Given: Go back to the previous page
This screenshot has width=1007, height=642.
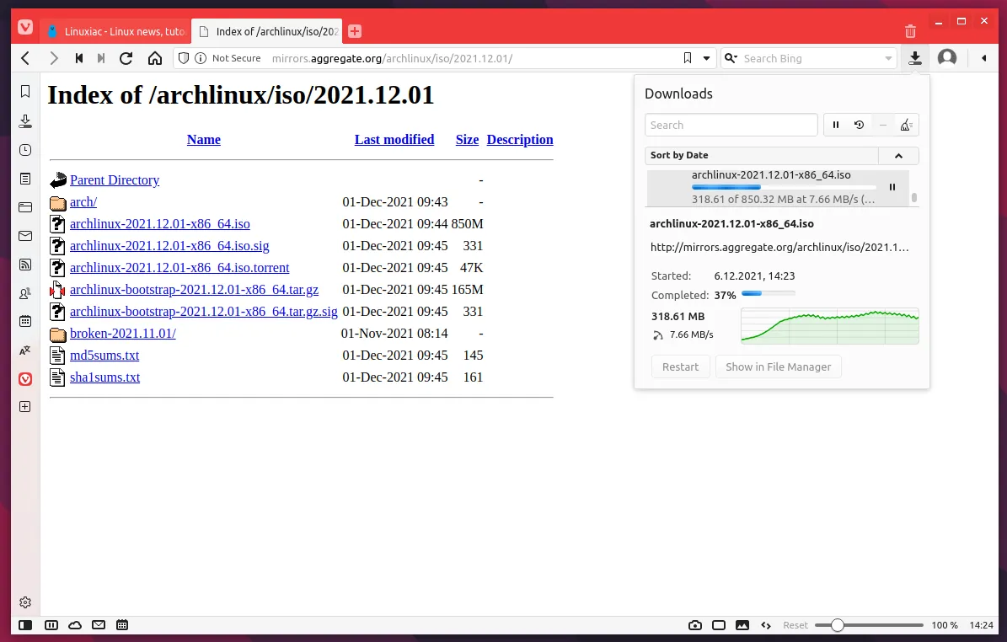Looking at the screenshot, I should click(25, 58).
